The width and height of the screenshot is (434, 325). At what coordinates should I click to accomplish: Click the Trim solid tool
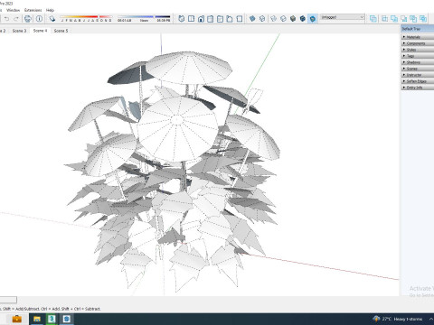pyautogui.click(x=413, y=19)
